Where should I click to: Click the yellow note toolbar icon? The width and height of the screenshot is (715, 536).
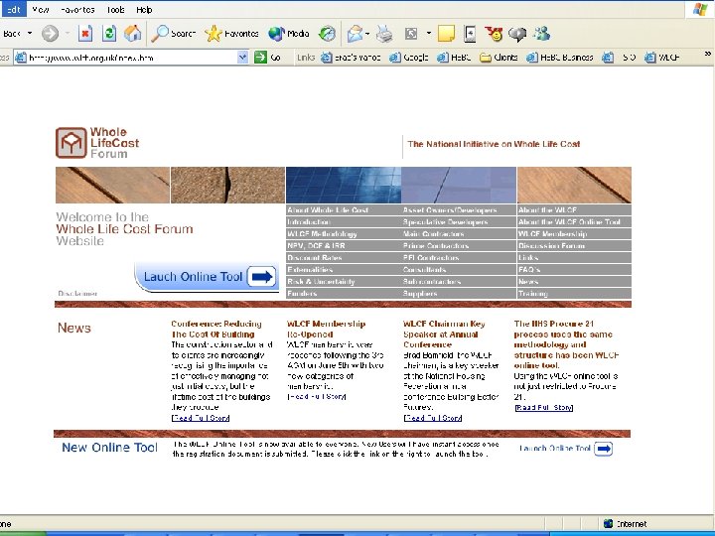[x=446, y=34]
